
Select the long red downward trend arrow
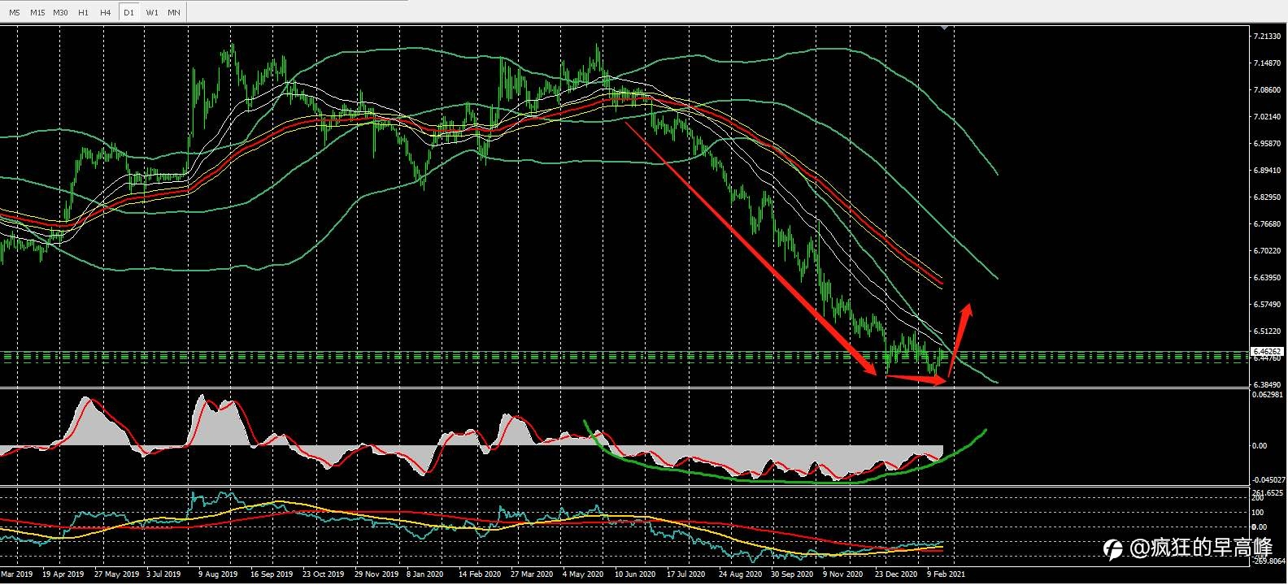[x=748, y=246]
